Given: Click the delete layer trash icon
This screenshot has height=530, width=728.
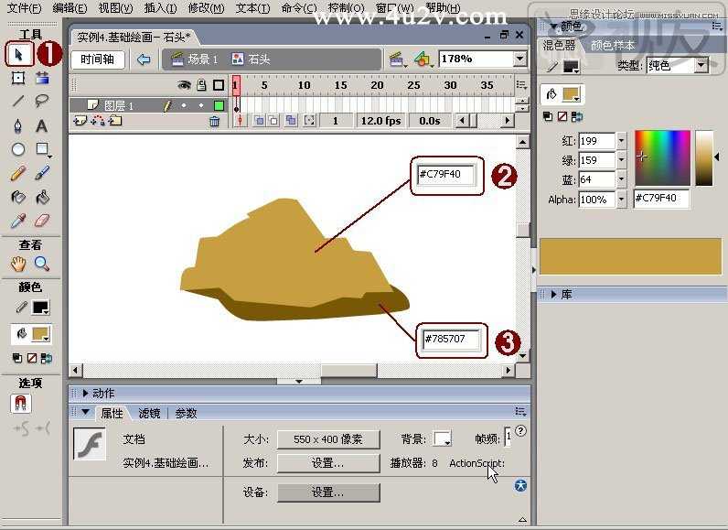Looking at the screenshot, I should (214, 121).
